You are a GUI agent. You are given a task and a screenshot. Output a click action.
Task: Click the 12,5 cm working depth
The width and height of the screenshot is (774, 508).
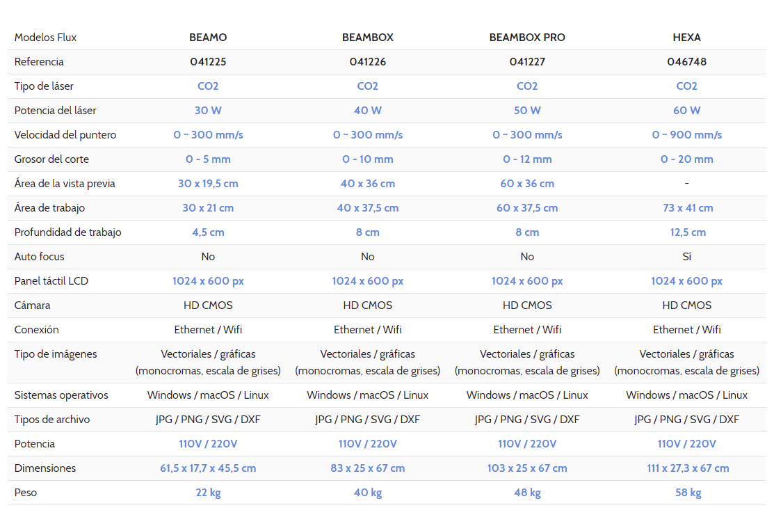[x=686, y=232]
